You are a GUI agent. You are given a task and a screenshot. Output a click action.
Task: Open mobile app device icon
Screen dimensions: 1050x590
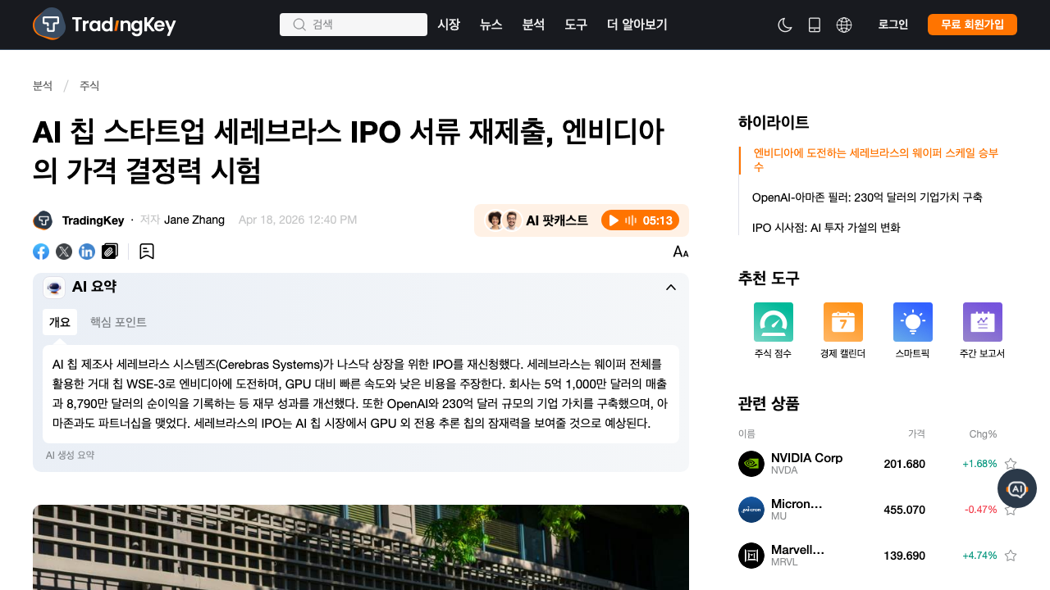pyautogui.click(x=815, y=25)
